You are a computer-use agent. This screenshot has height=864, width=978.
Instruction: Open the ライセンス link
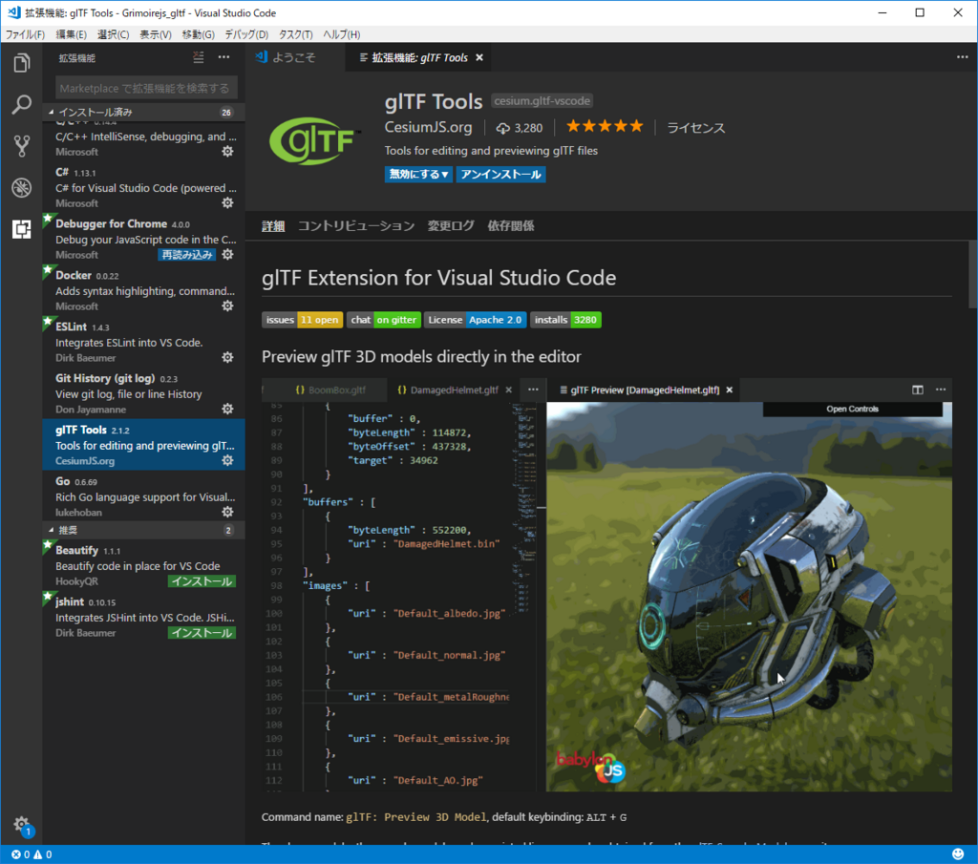click(696, 128)
